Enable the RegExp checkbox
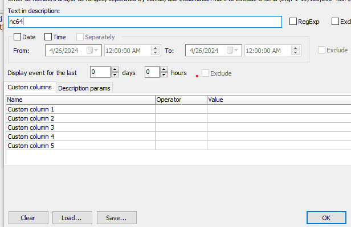This screenshot has height=227, width=351. coord(293,22)
